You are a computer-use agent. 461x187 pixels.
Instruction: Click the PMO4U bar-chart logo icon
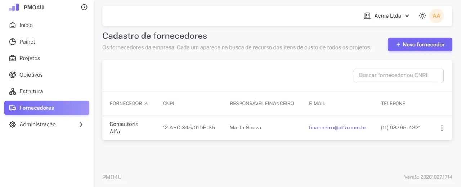pos(14,7)
